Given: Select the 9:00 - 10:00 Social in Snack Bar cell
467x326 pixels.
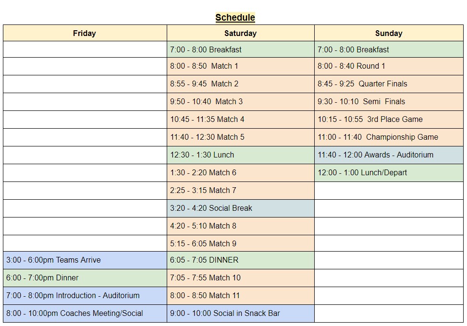Looking at the screenshot, I should pyautogui.click(x=241, y=313).
